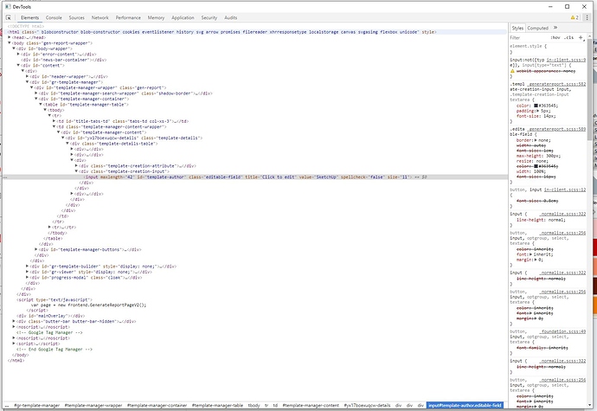Viewport: 597px width, 411px height.
Task: Open the _generatereport.scss:582 source link
Action: point(557,84)
